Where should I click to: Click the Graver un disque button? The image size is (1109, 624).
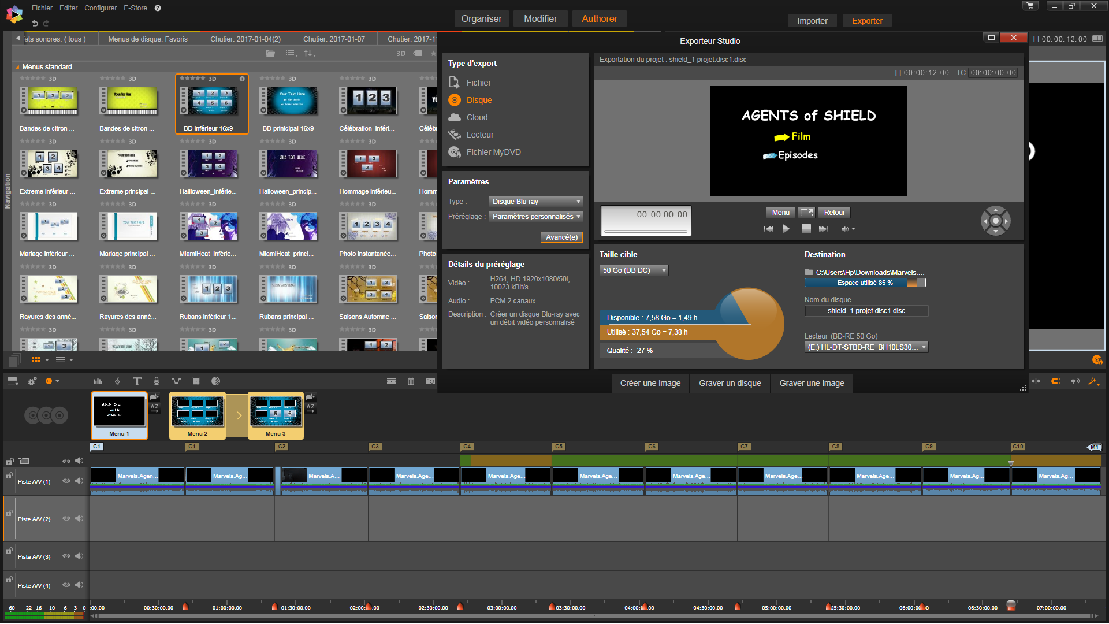(730, 383)
